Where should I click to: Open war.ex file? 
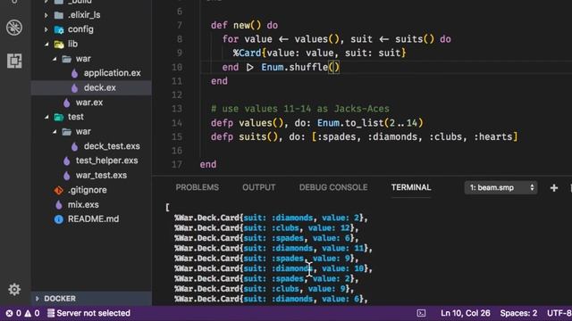click(89, 103)
